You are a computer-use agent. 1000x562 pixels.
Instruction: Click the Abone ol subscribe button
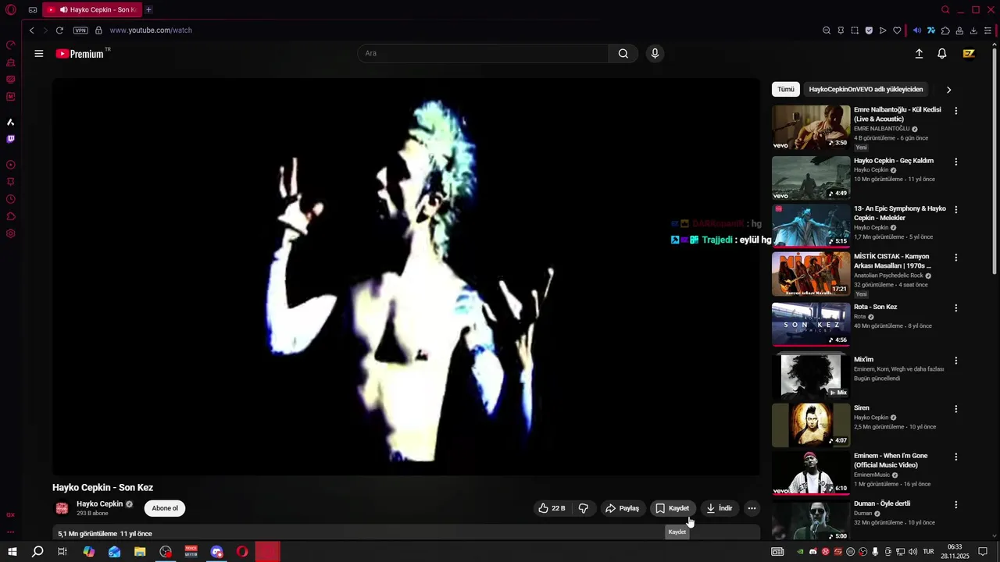click(x=165, y=508)
